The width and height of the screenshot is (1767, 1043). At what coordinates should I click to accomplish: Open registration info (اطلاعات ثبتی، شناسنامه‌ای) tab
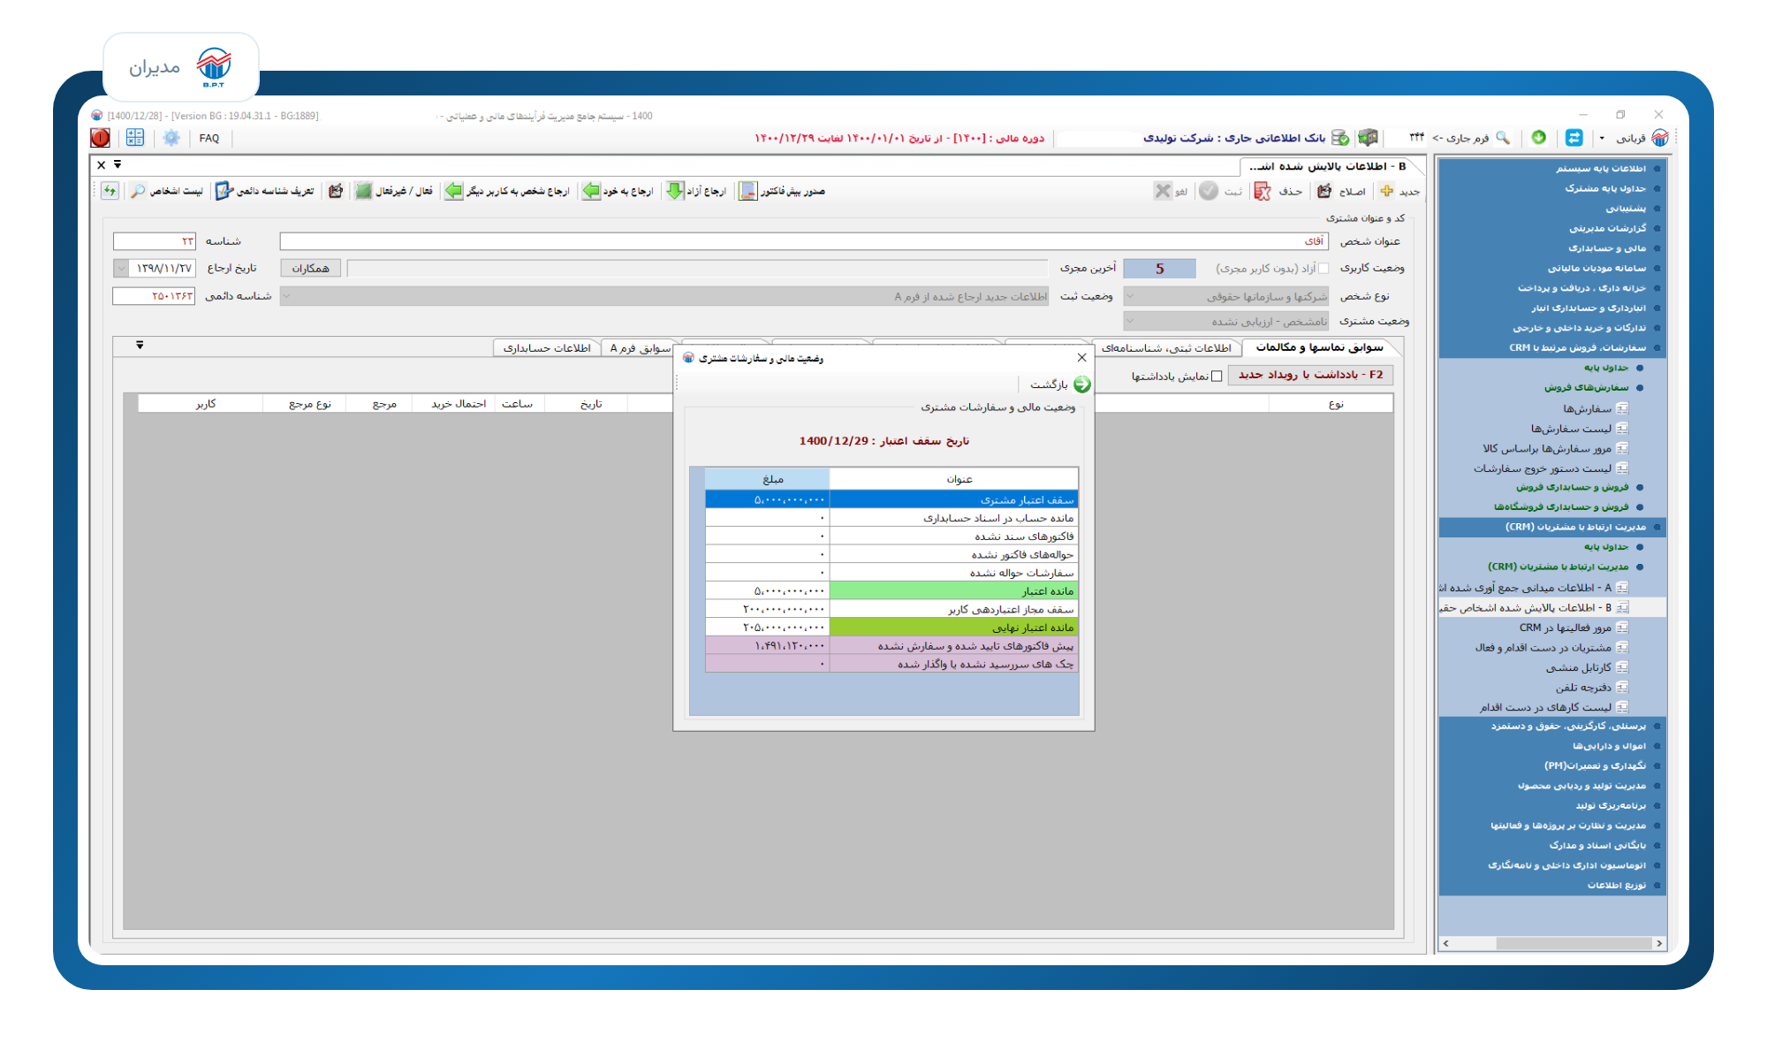tap(1166, 348)
